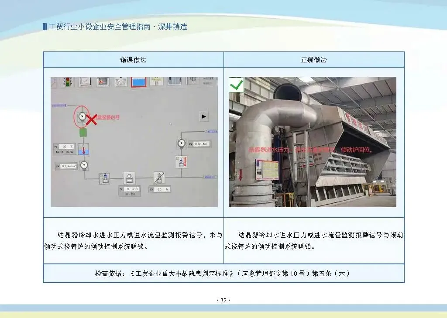
Task: Click the pump valve icon on bottom pipeline
Action: coord(105,178)
